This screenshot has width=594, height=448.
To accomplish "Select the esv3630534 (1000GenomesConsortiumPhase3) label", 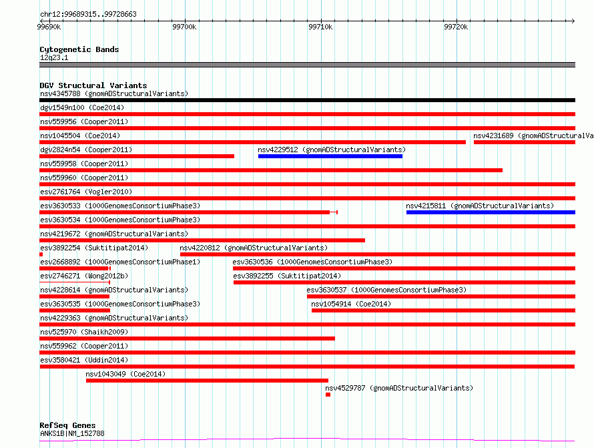I will [120, 220].
